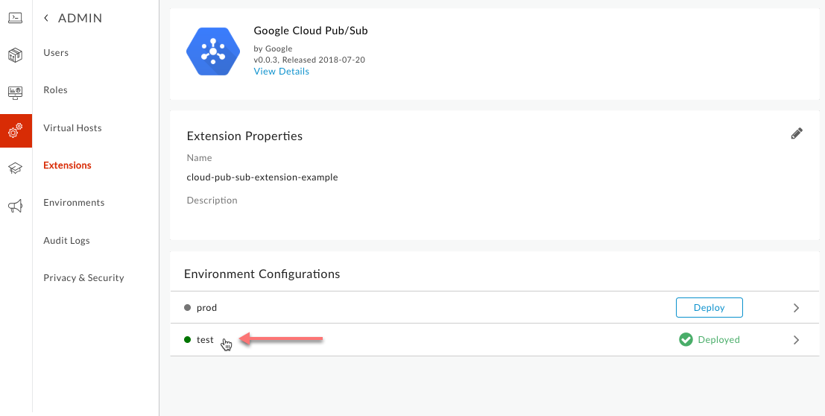Go to Roles in admin menu
Viewport: 825px width, 416px height.
[x=55, y=90]
